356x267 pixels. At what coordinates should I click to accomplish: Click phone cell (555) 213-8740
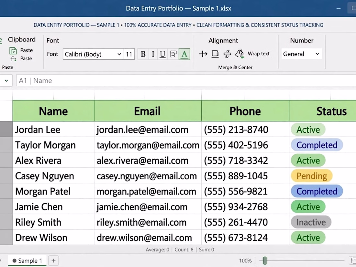pos(245,129)
